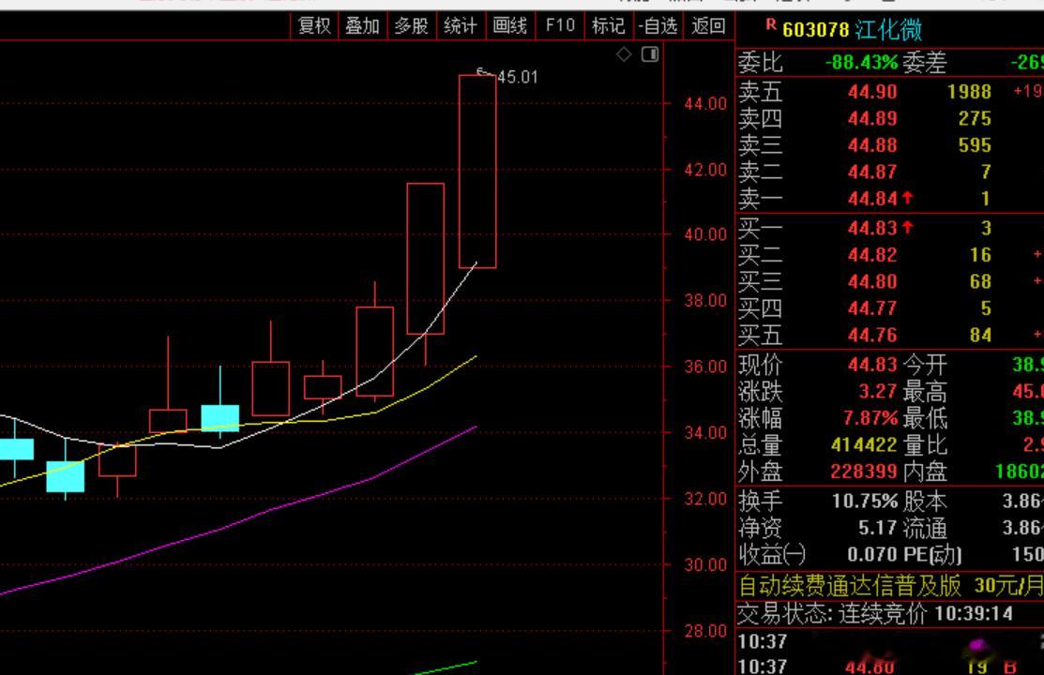Click the 44.00 price axis label
The height and width of the screenshot is (675, 1044).
tap(705, 104)
